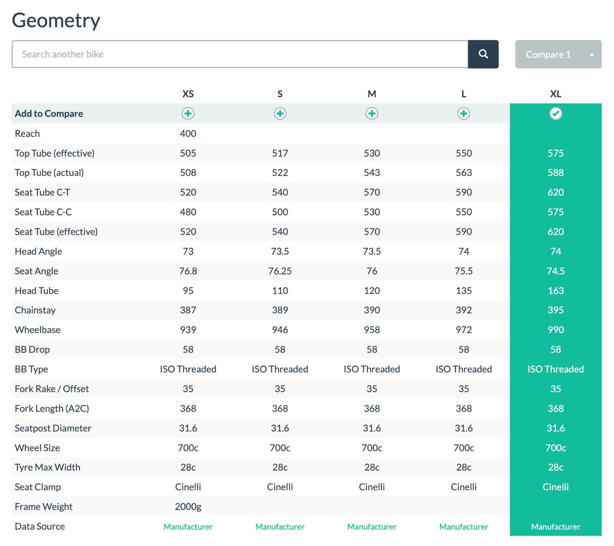Add size L to compare
The height and width of the screenshot is (546, 614).
coord(464,114)
